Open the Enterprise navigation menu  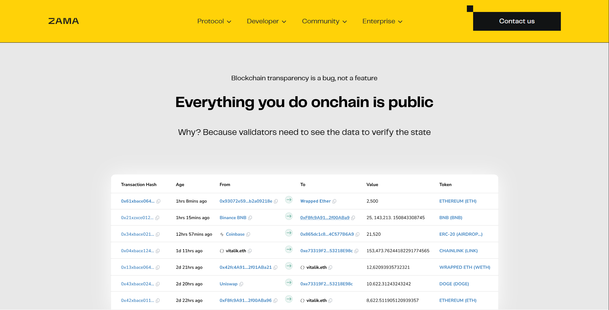(382, 21)
